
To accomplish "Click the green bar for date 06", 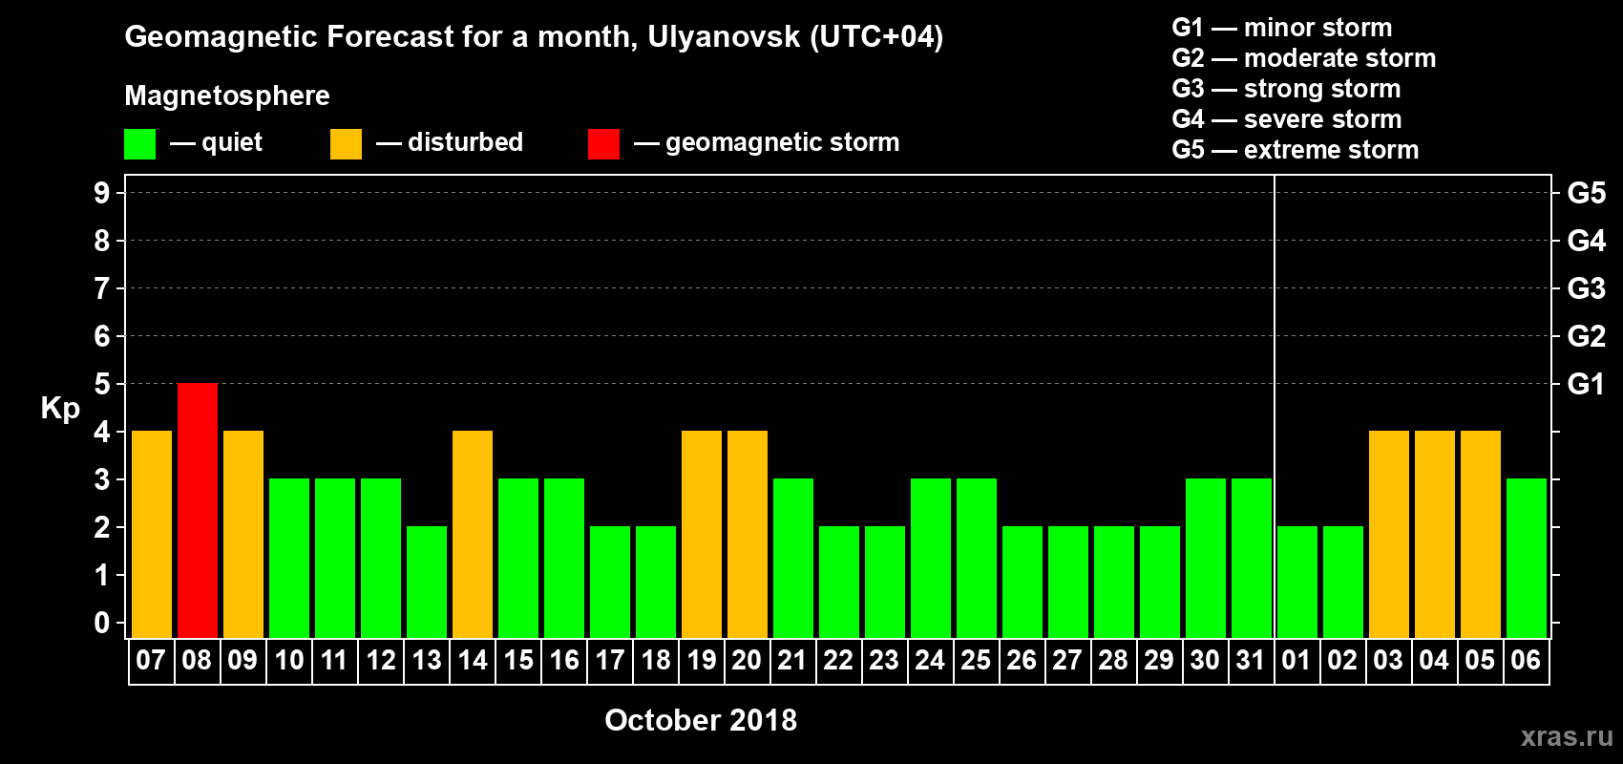I will [1527, 558].
